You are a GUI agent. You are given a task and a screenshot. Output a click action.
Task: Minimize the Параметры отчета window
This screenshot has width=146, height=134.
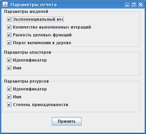tap(127, 5)
